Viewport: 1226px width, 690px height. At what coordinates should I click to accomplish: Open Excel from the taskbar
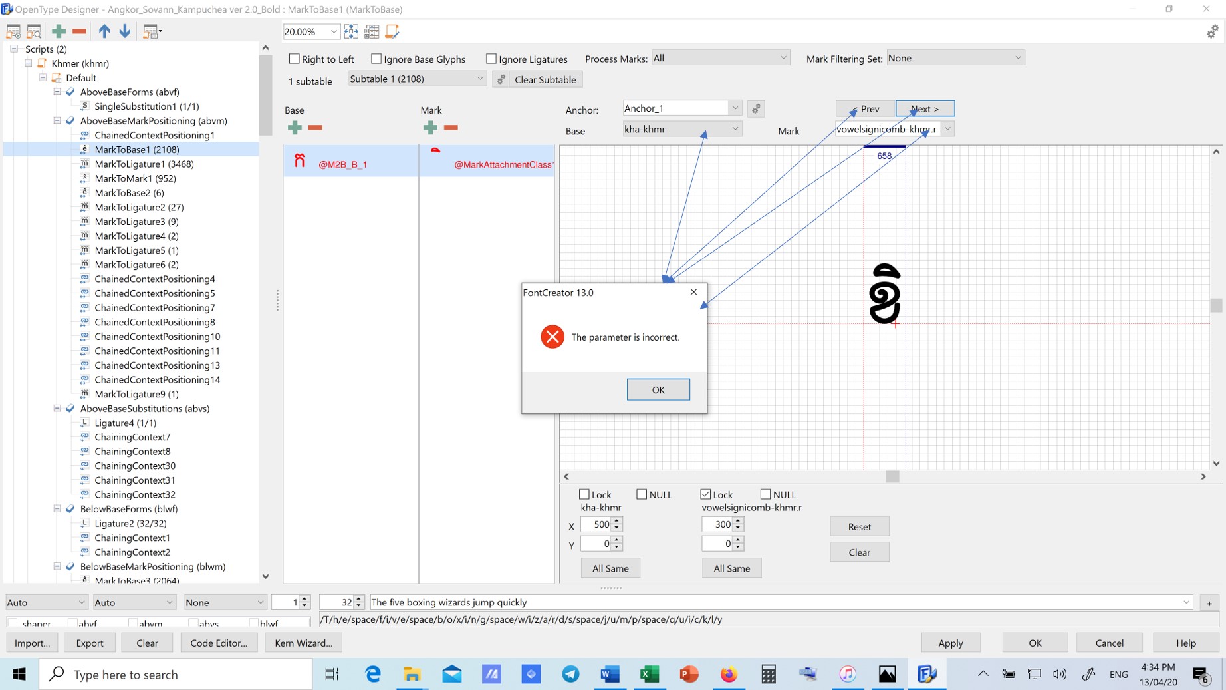coord(649,674)
